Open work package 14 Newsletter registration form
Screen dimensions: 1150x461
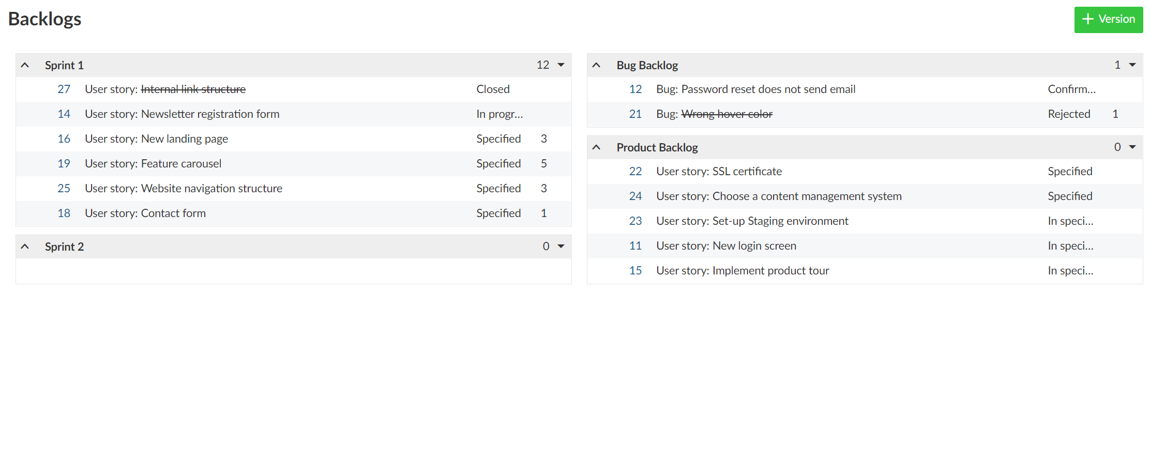pos(64,114)
